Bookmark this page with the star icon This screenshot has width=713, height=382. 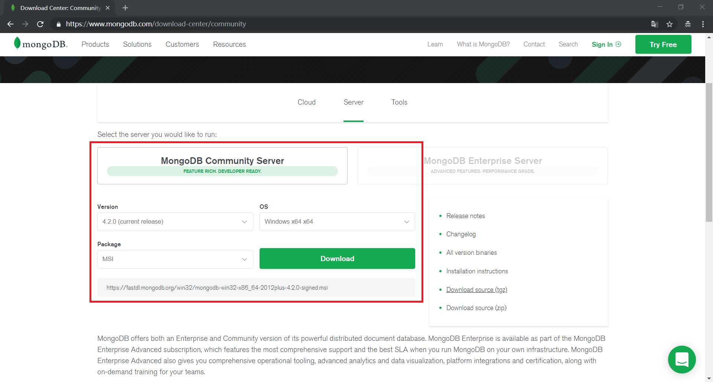tap(670, 24)
